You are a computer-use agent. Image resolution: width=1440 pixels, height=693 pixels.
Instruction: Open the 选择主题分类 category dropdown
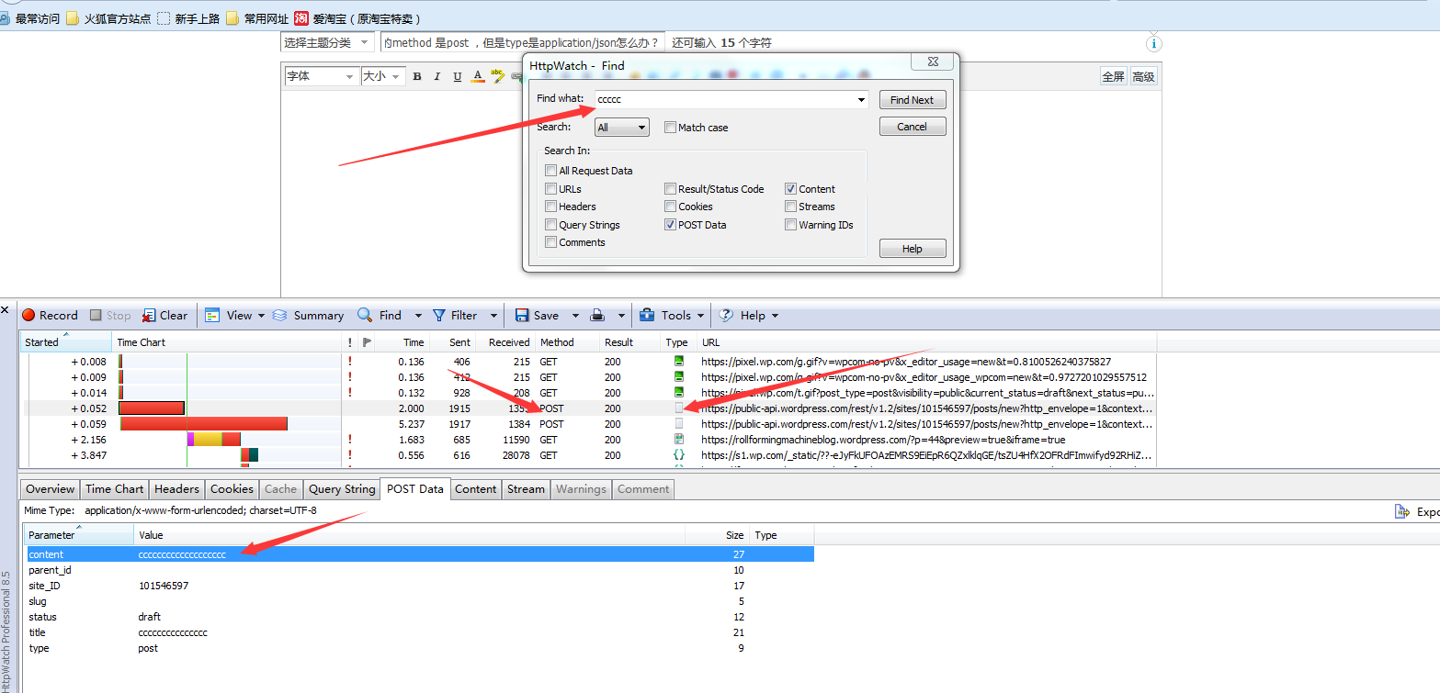[327, 43]
